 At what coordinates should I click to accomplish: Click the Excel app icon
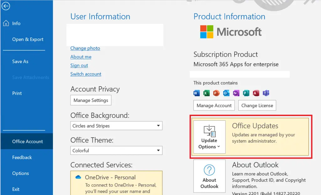[x=206, y=93]
